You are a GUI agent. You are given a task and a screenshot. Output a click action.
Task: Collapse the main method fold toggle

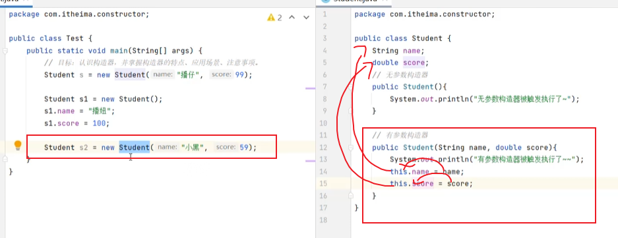click(x=5, y=51)
